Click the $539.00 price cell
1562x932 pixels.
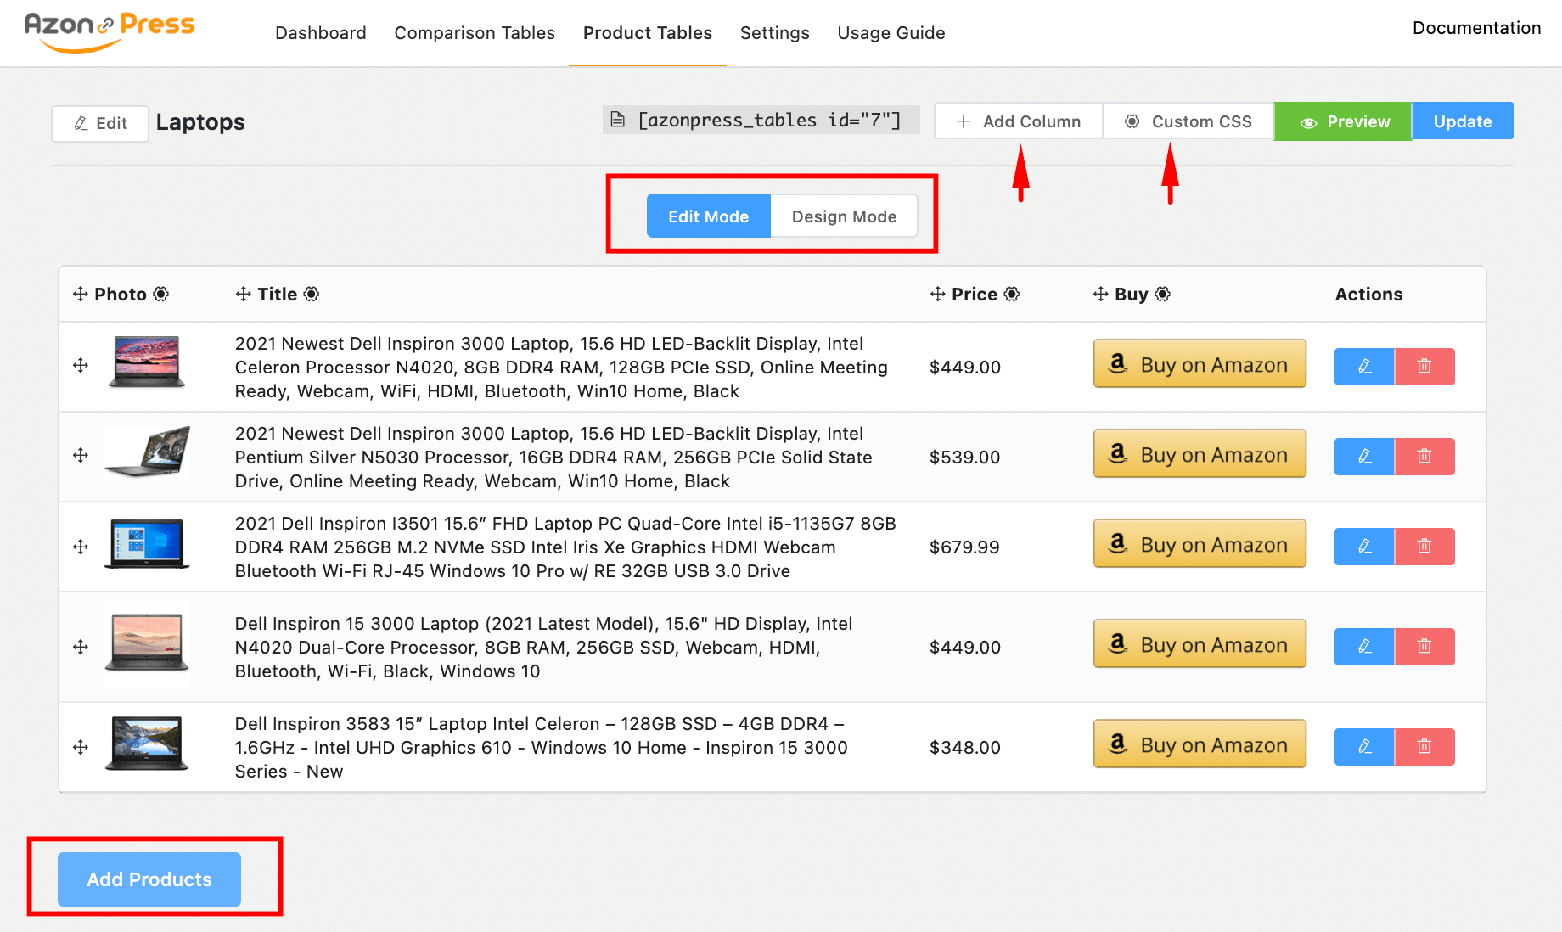pyautogui.click(x=965, y=458)
